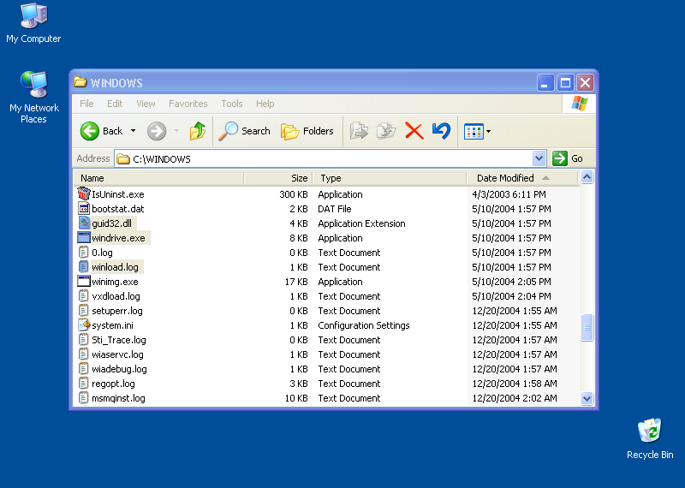Open the Views dropdown arrow
Screen dimensions: 685x488
[488, 131]
